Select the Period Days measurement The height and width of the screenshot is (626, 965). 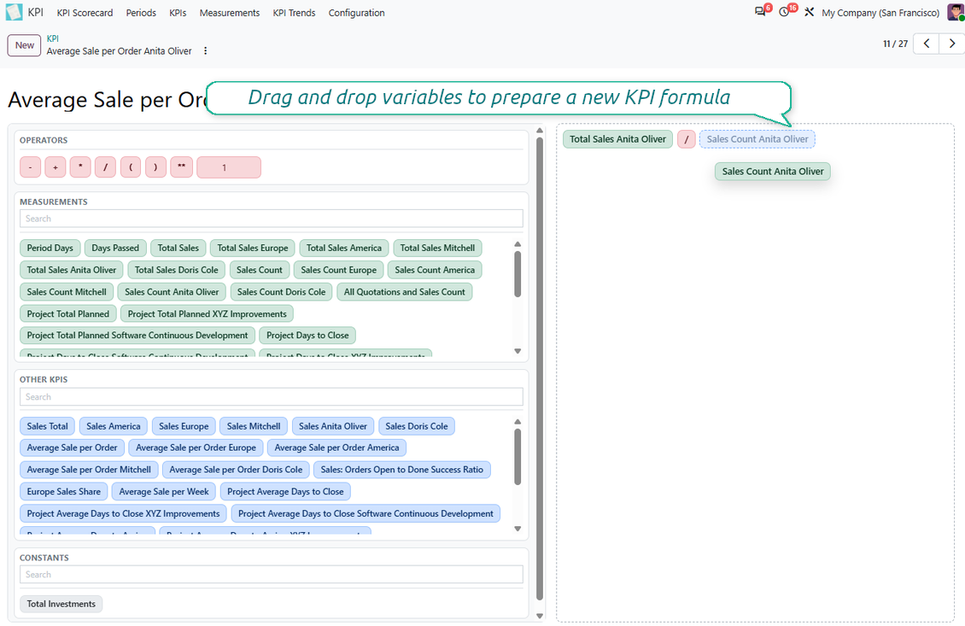pyautogui.click(x=50, y=248)
